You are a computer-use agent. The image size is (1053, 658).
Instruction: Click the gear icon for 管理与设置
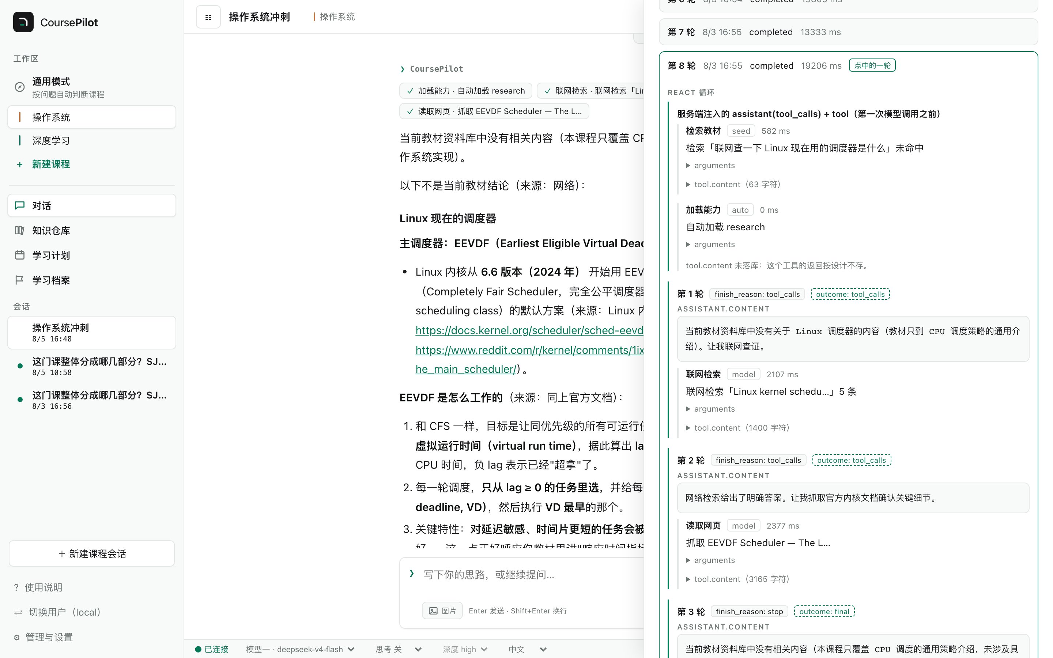coord(16,638)
